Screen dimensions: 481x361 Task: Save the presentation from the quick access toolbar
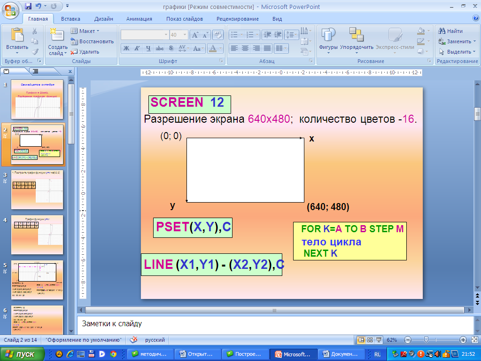coord(28,7)
